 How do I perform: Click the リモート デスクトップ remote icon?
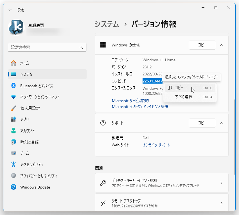(103, 203)
